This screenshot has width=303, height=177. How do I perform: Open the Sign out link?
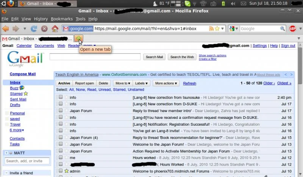coord(288,46)
